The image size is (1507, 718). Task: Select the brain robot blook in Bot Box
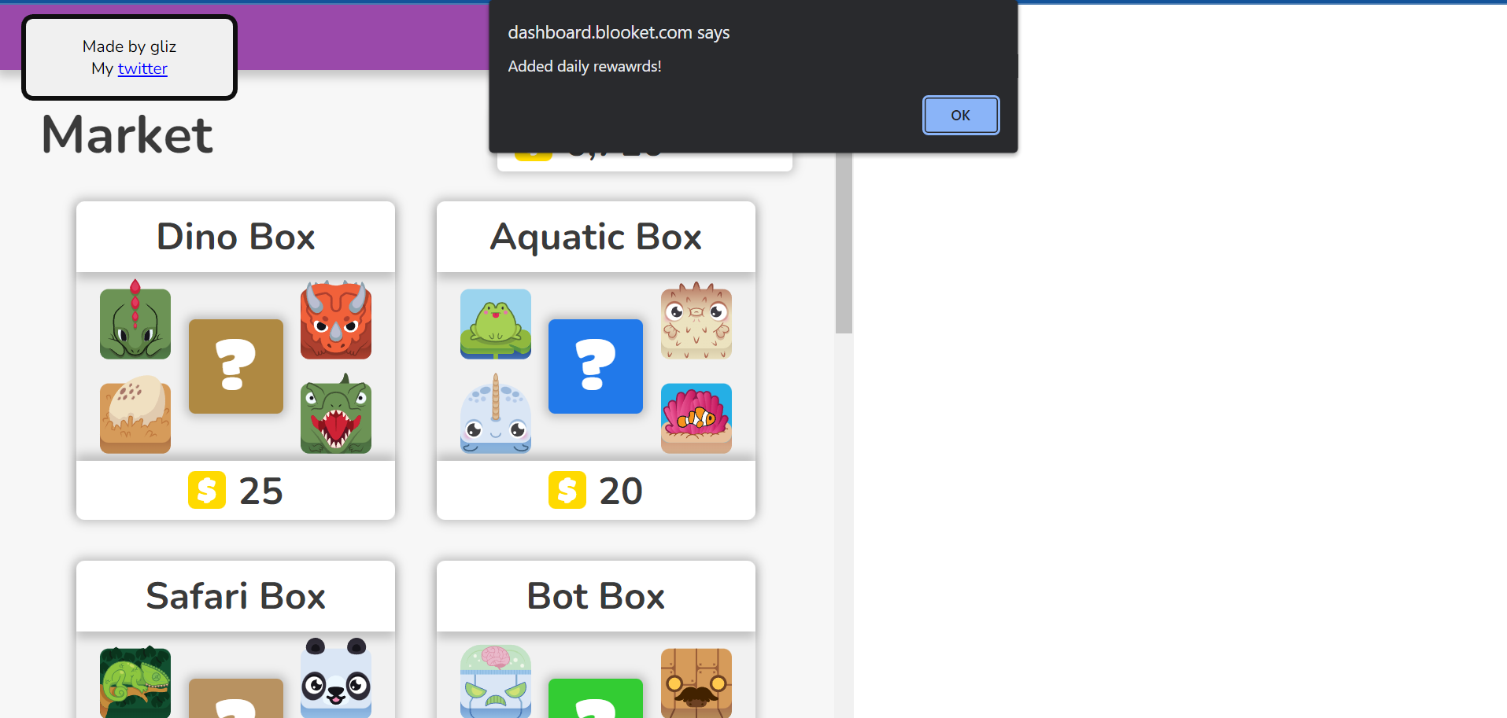pyautogui.click(x=495, y=682)
